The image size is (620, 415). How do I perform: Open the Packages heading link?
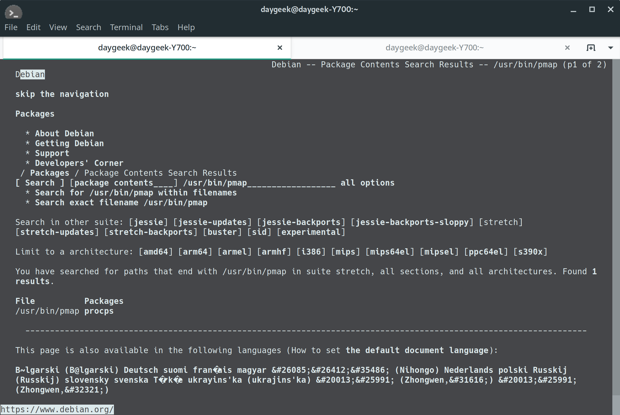(35, 114)
